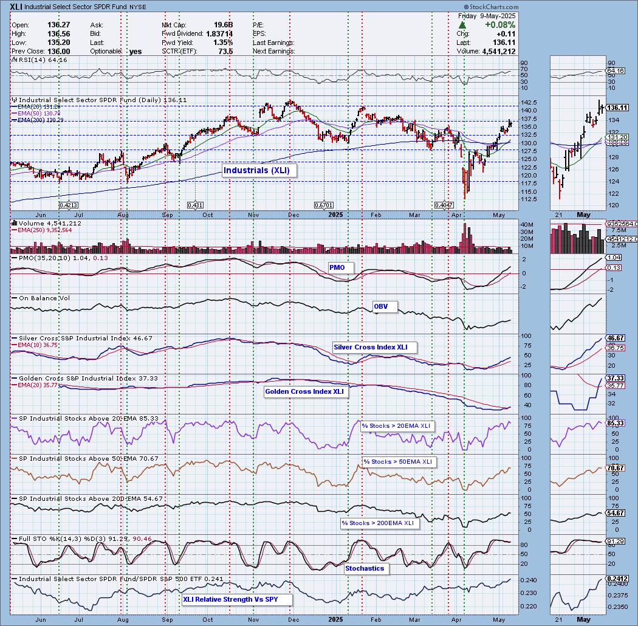Click the 0.13 PMO signal value tag
The width and height of the screenshot is (638, 626).
(614, 268)
